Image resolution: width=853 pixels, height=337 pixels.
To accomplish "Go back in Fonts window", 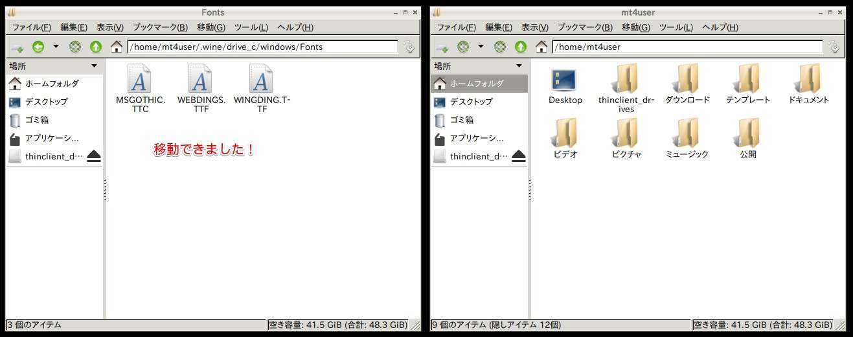I will pyautogui.click(x=38, y=47).
